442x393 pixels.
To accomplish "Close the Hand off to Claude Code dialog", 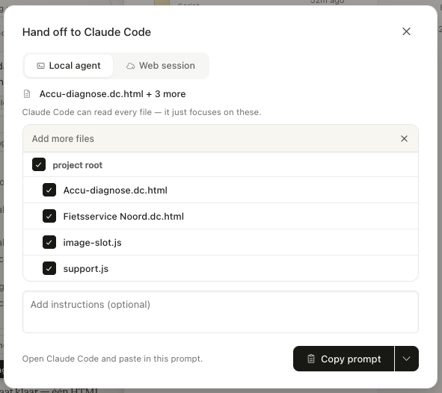I will 406,31.
